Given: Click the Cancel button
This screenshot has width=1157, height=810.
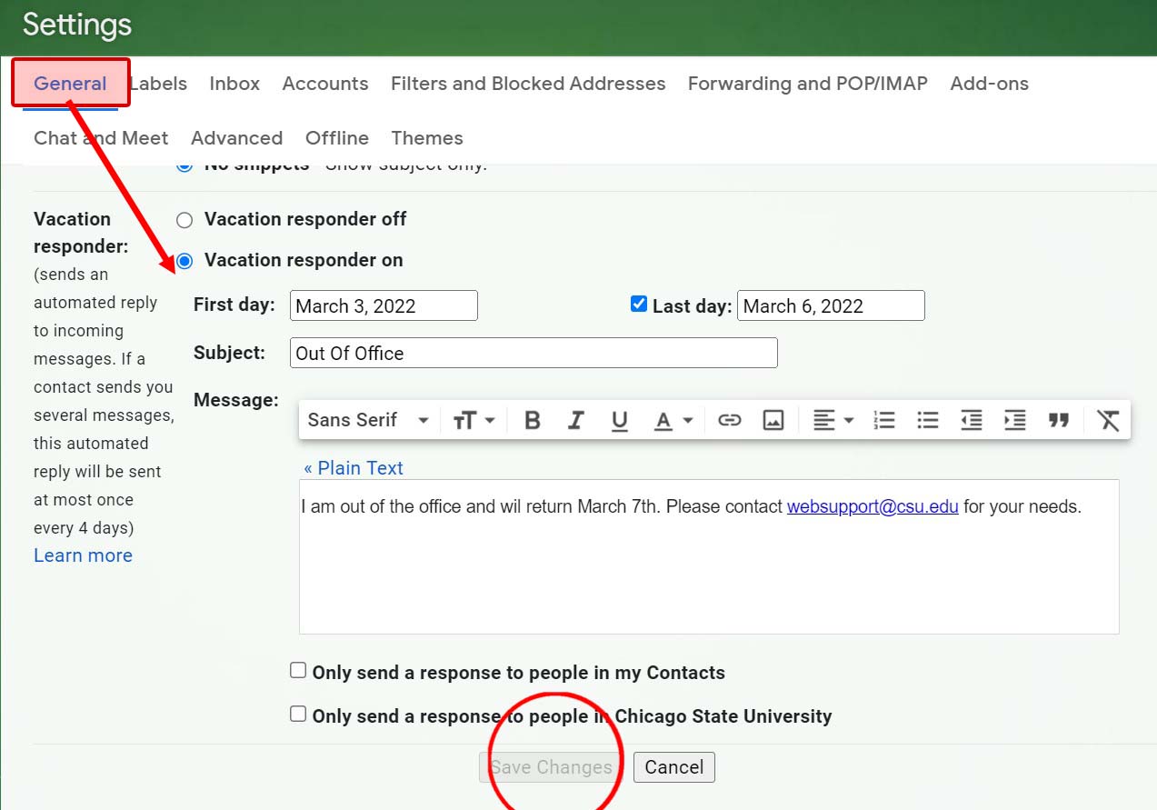Looking at the screenshot, I should (674, 767).
